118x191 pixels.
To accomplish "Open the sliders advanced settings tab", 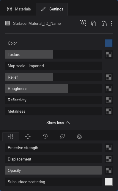I will coord(11,136).
